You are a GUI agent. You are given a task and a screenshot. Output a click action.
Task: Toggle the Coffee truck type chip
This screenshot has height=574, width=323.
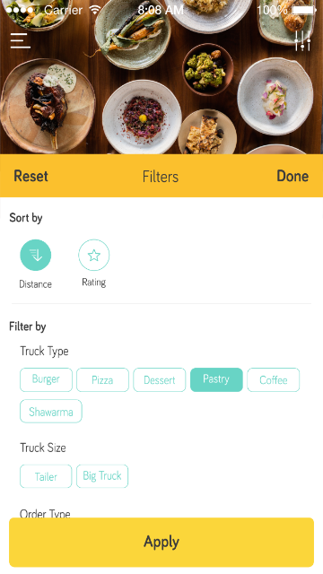pos(273,379)
